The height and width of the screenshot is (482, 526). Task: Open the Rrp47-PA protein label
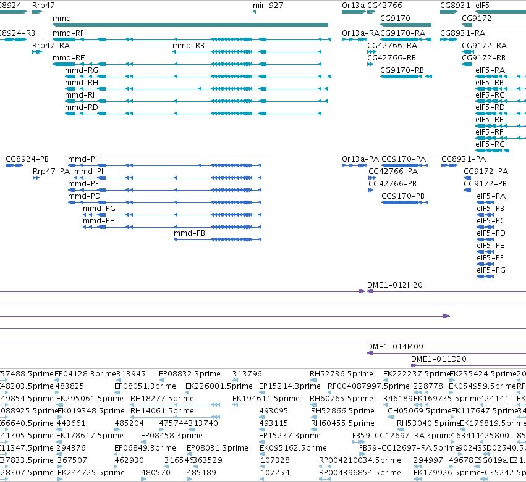[51, 172]
